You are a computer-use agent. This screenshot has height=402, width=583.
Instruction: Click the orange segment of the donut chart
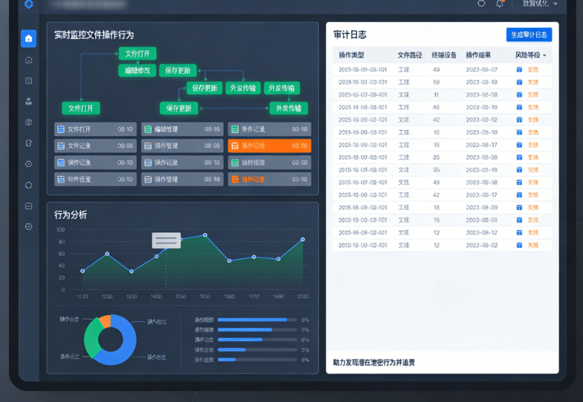[x=105, y=321]
